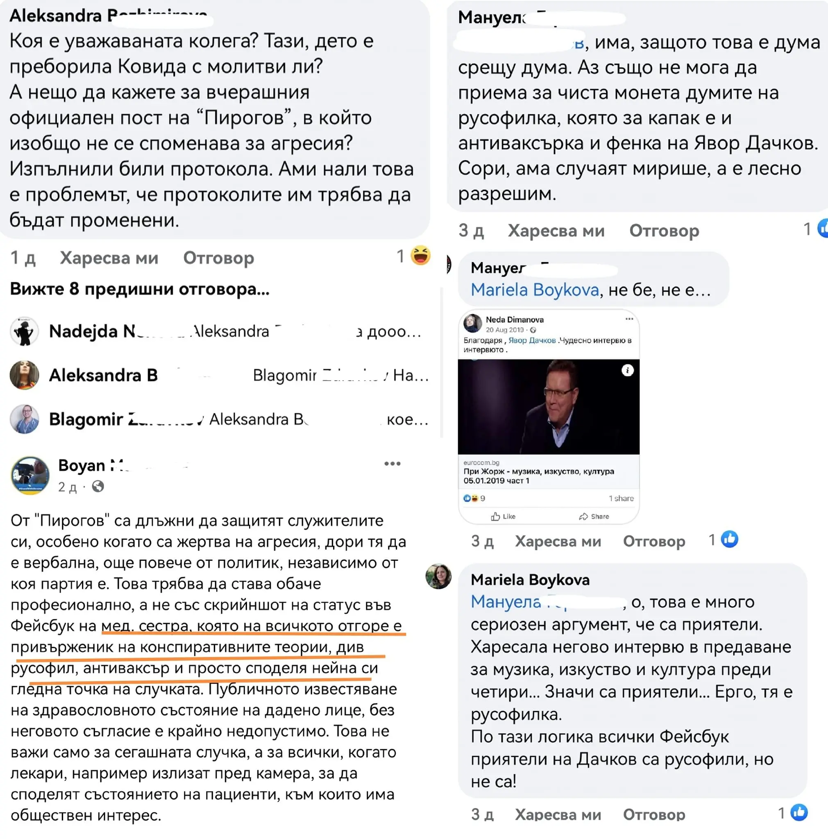This screenshot has height=839, width=828.
Task: Open Boyan's post three-dot options menu
Action: 392,463
